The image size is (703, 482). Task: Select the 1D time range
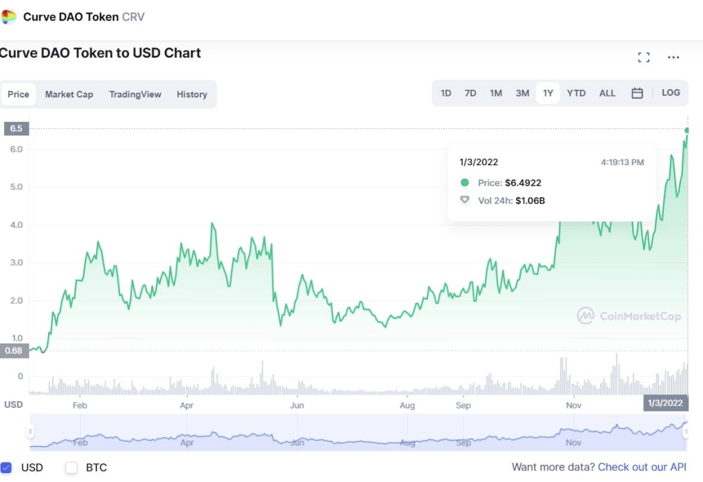446,93
